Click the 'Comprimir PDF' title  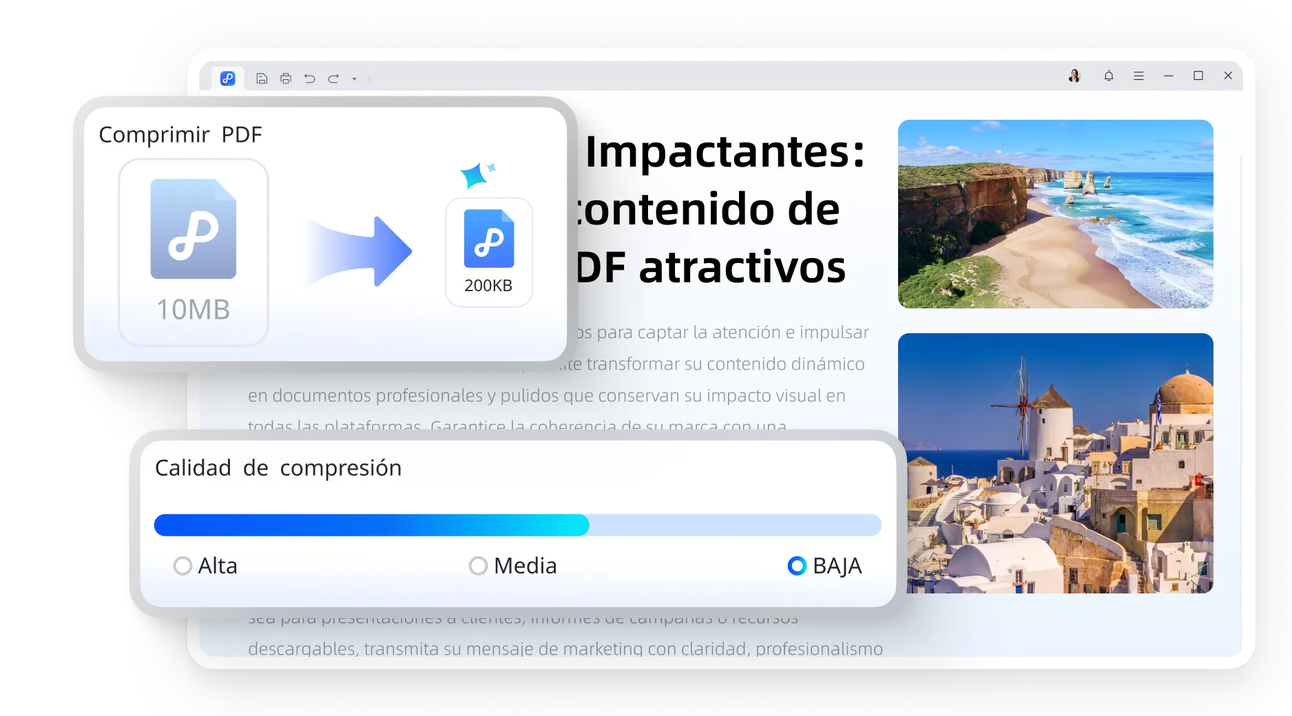click(180, 135)
